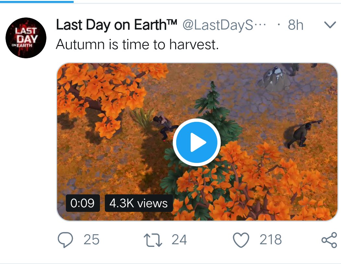Click the reply count number 25
Viewport: 341px width, 264px height.
[91, 240]
